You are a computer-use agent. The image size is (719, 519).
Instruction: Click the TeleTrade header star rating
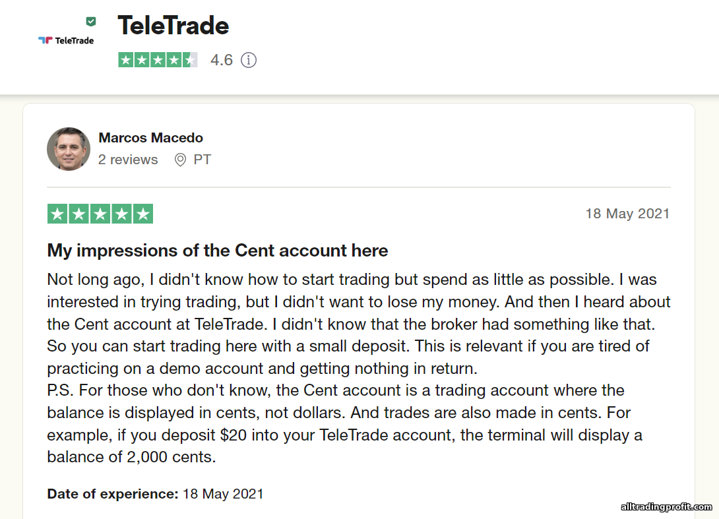pos(158,60)
